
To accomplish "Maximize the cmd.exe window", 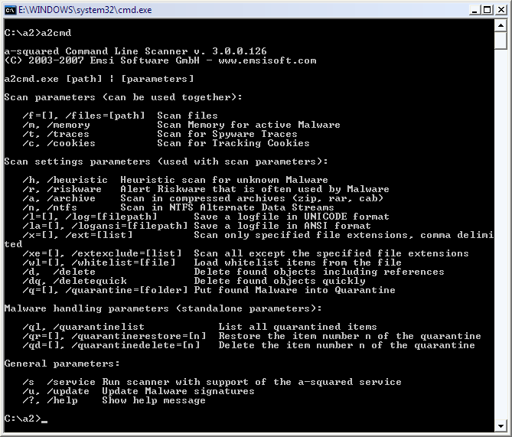I will point(488,10).
